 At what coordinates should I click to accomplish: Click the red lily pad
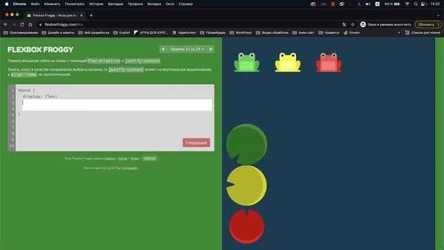point(246,226)
